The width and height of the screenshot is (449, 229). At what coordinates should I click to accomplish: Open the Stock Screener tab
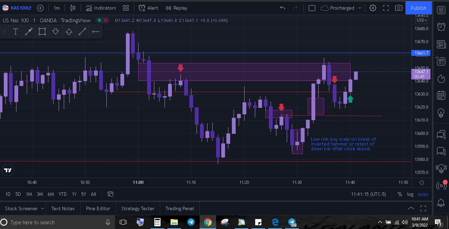pos(21,208)
